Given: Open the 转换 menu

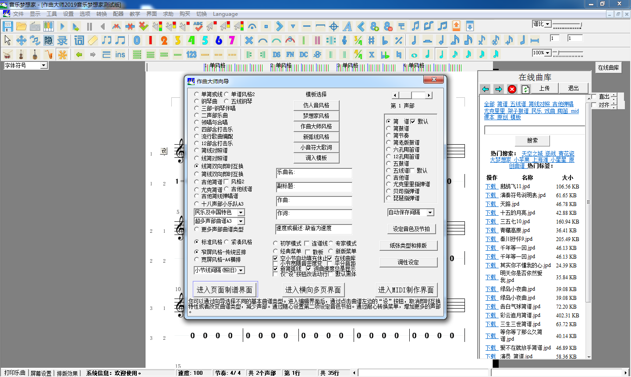Looking at the screenshot, I should [x=102, y=14].
